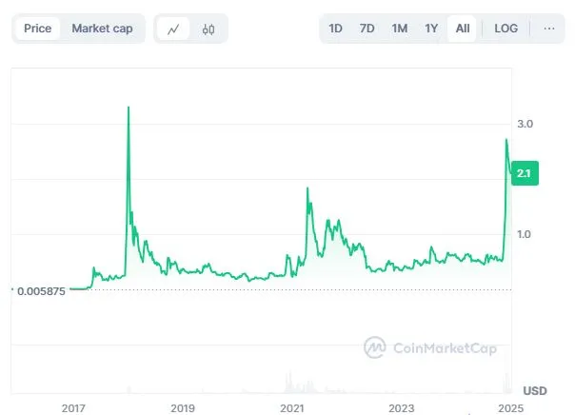Switch to the Market cap tab
Screen dimensions: 575x415
(x=102, y=29)
